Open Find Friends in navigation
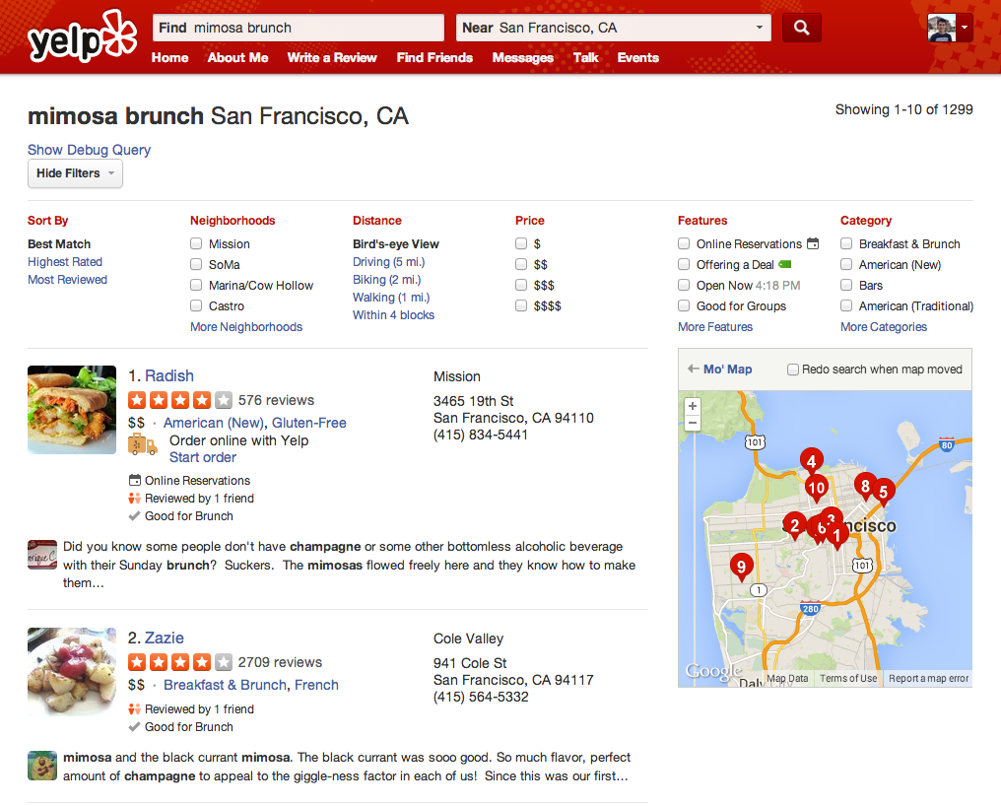The width and height of the screenshot is (1001, 806). pos(434,57)
